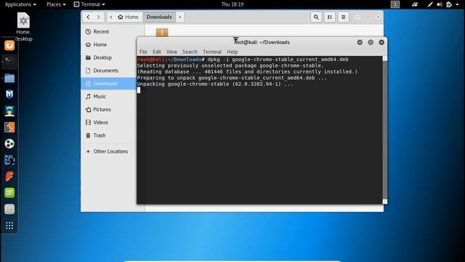Image resolution: width=465 pixels, height=262 pixels.
Task: Launch Firefox from the dock
Action: 9,45
